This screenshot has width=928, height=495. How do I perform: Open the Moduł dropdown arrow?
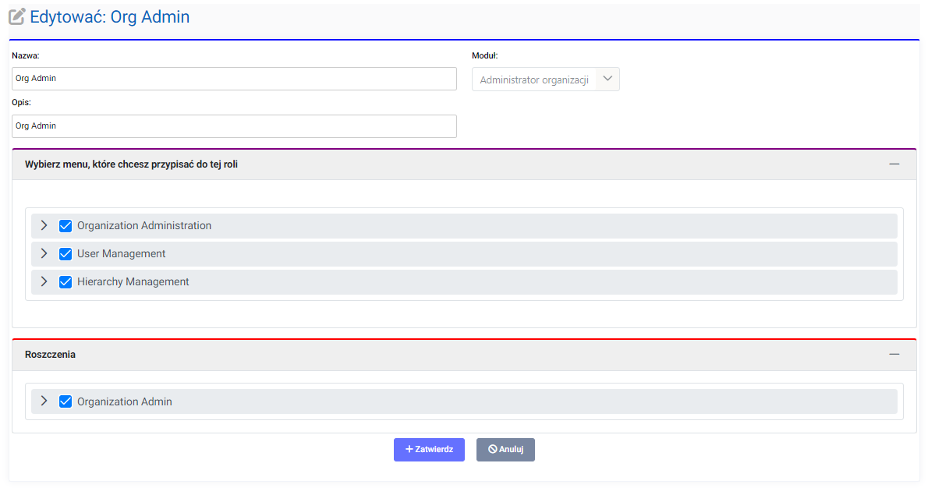point(607,79)
